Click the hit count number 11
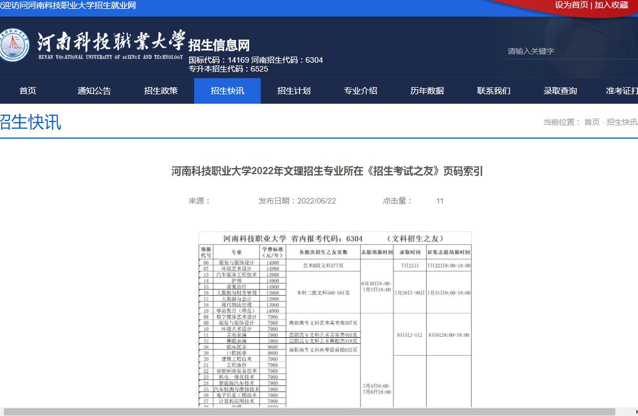This screenshot has width=638, height=416. click(440, 201)
